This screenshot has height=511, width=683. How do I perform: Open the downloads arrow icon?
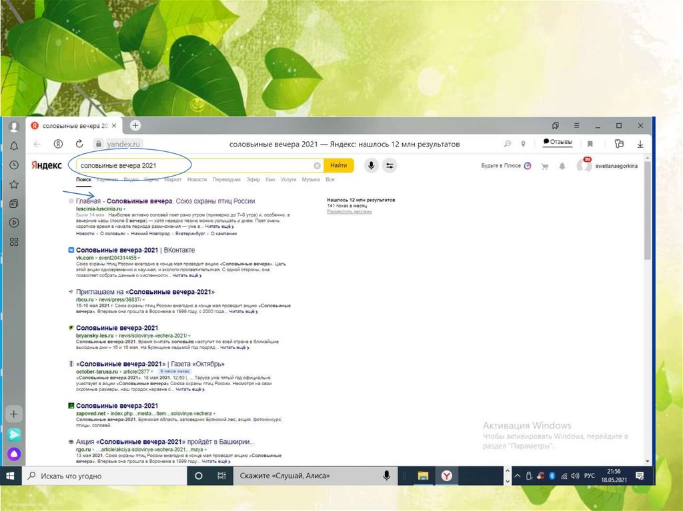640,144
